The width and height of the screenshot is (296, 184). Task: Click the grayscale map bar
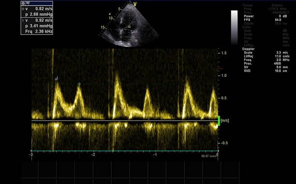click(x=234, y=27)
